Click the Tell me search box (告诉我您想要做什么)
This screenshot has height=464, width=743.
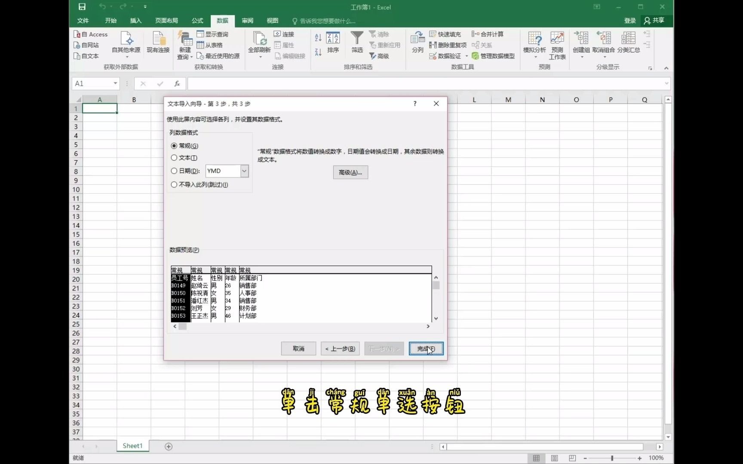[323, 21]
